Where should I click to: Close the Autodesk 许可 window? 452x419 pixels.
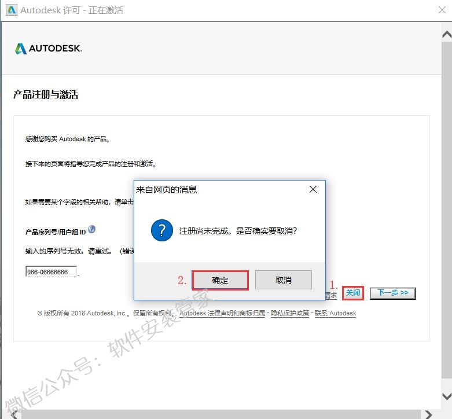coord(437,10)
